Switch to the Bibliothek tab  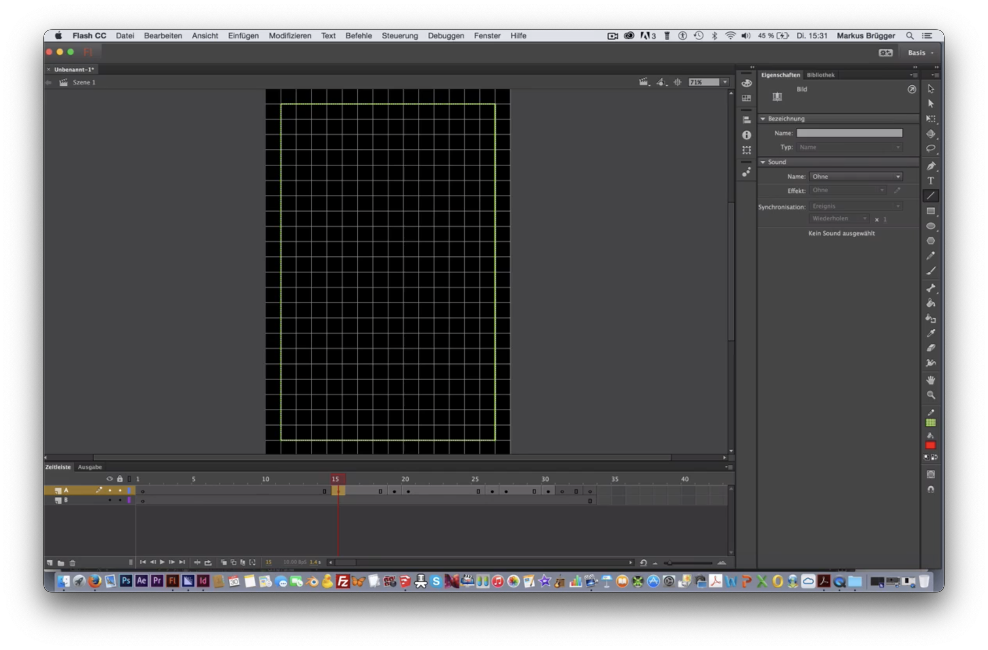820,75
